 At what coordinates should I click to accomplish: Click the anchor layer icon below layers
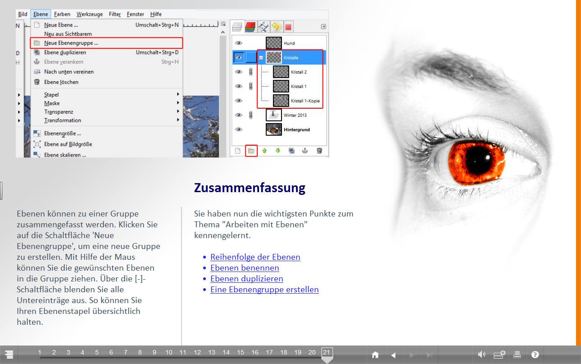pyautogui.click(x=305, y=151)
